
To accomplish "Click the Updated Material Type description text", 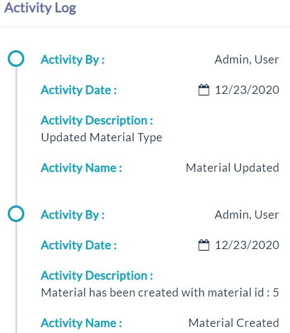I will click(102, 138).
